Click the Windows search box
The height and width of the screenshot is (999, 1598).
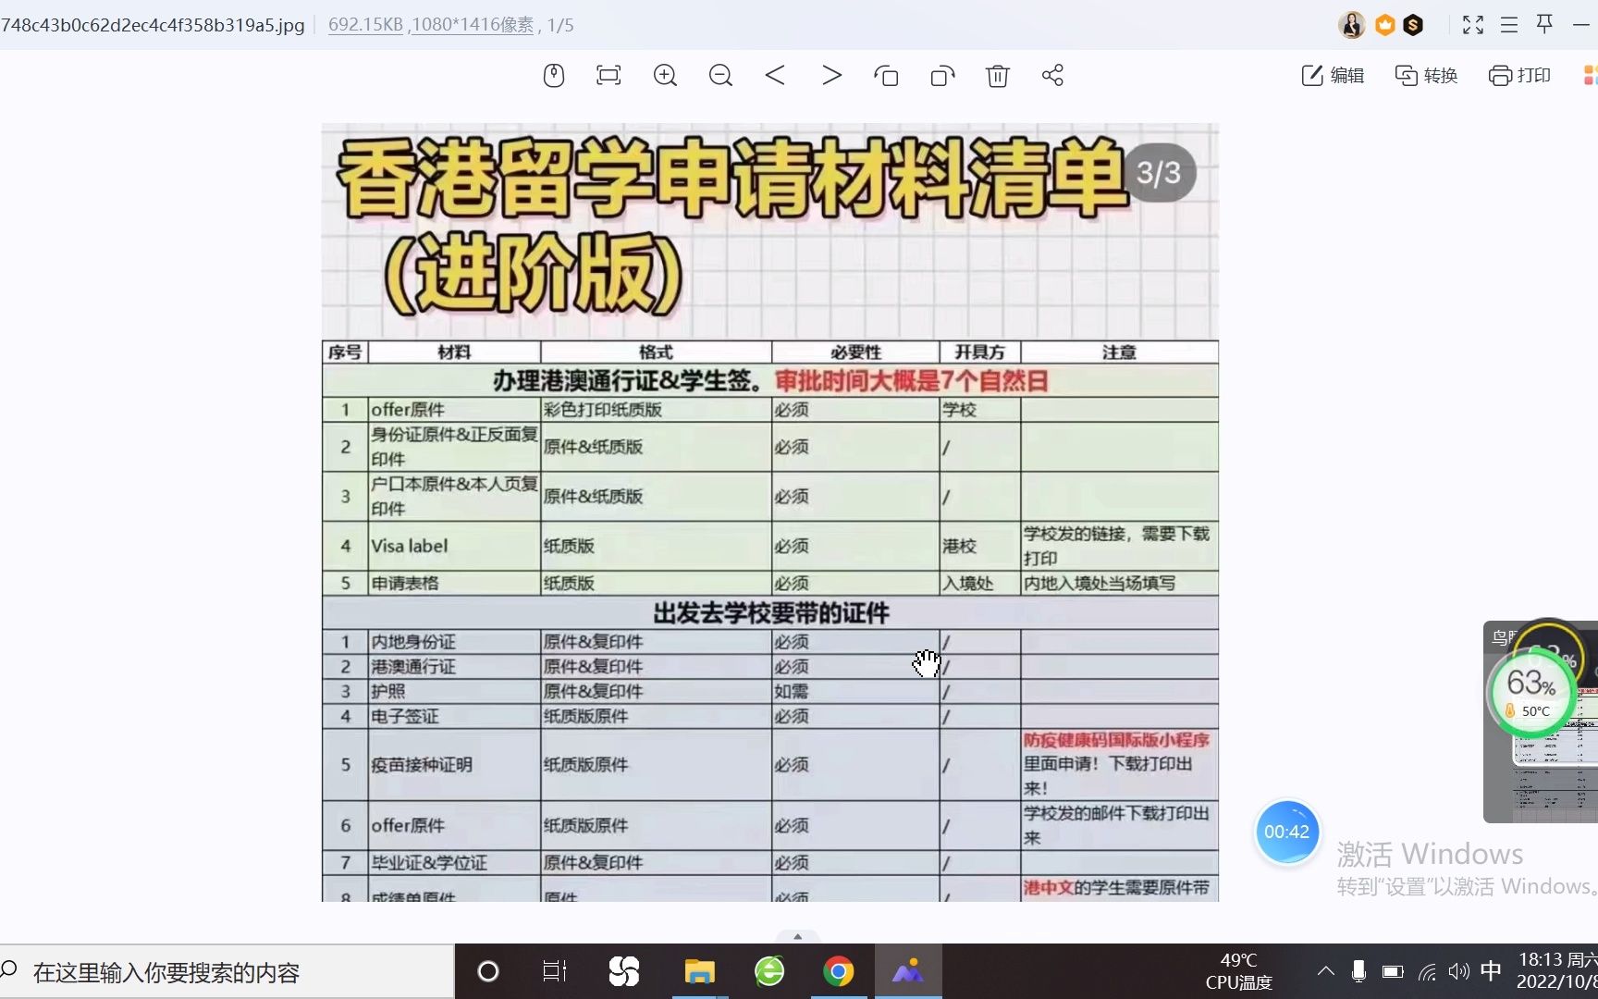click(x=227, y=972)
